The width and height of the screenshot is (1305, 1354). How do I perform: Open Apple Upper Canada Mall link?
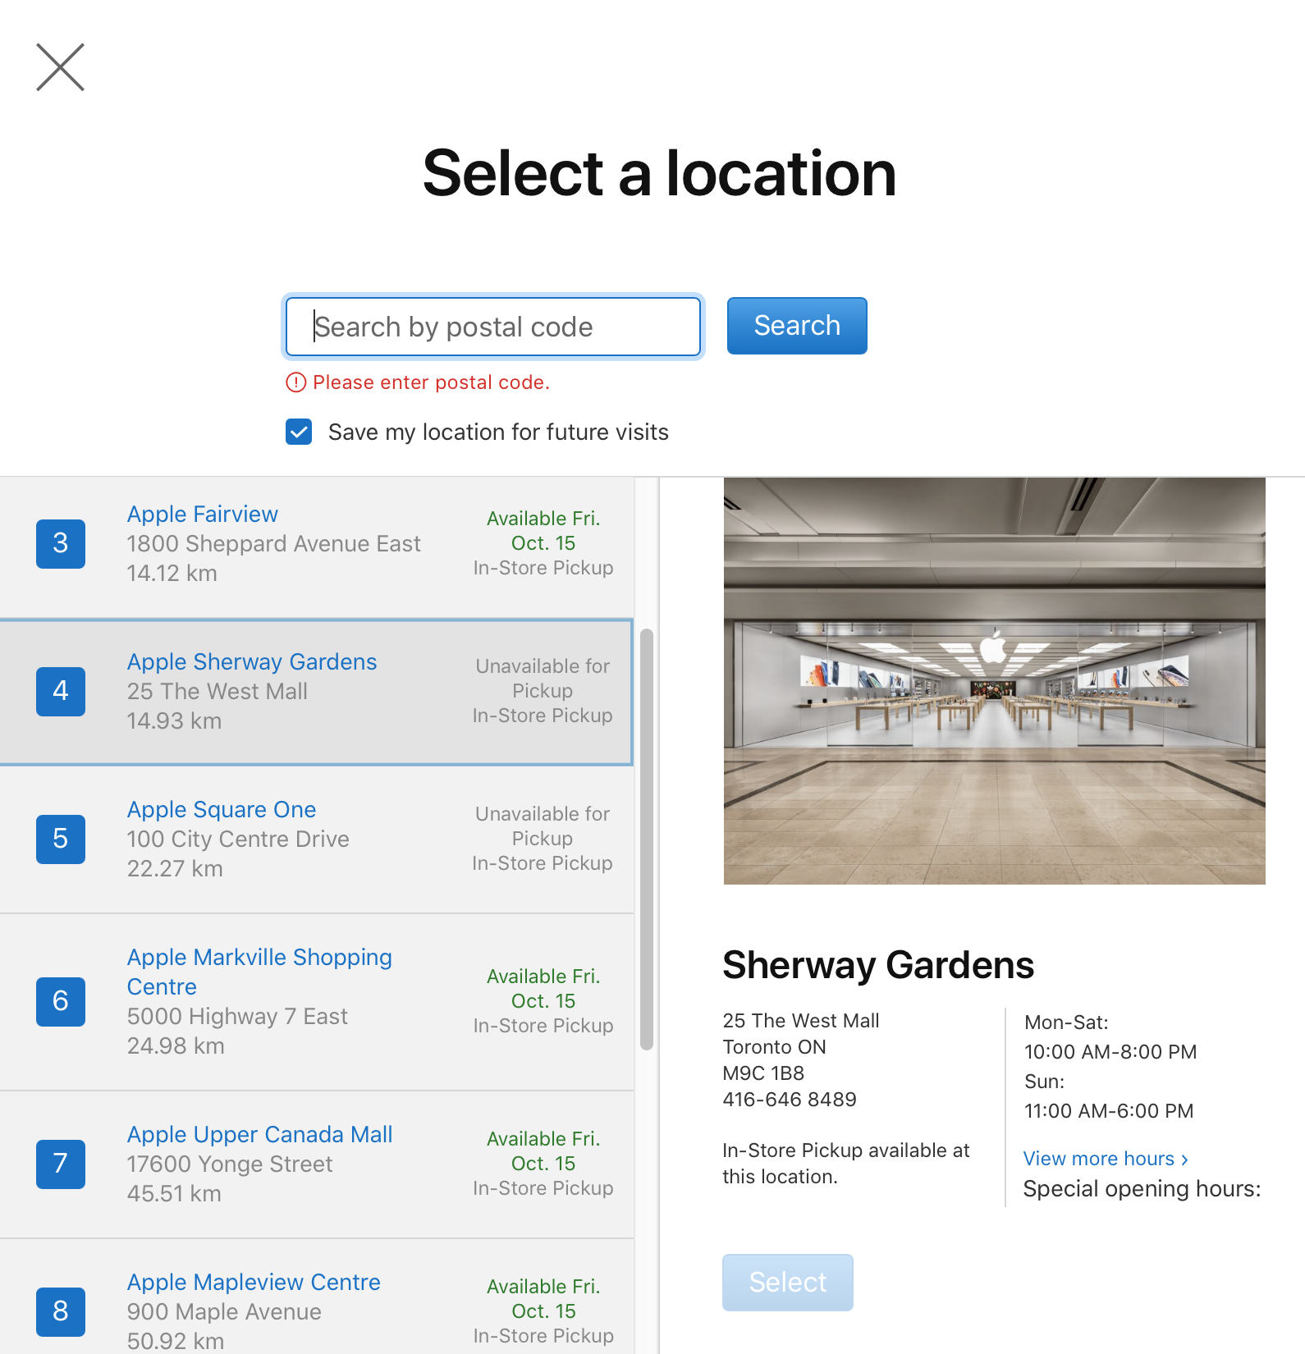260,1134
